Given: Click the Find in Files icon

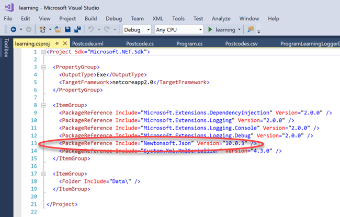Looking at the screenshot, I should click(251, 29).
